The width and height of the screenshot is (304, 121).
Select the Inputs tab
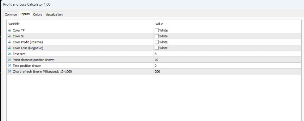click(x=25, y=14)
